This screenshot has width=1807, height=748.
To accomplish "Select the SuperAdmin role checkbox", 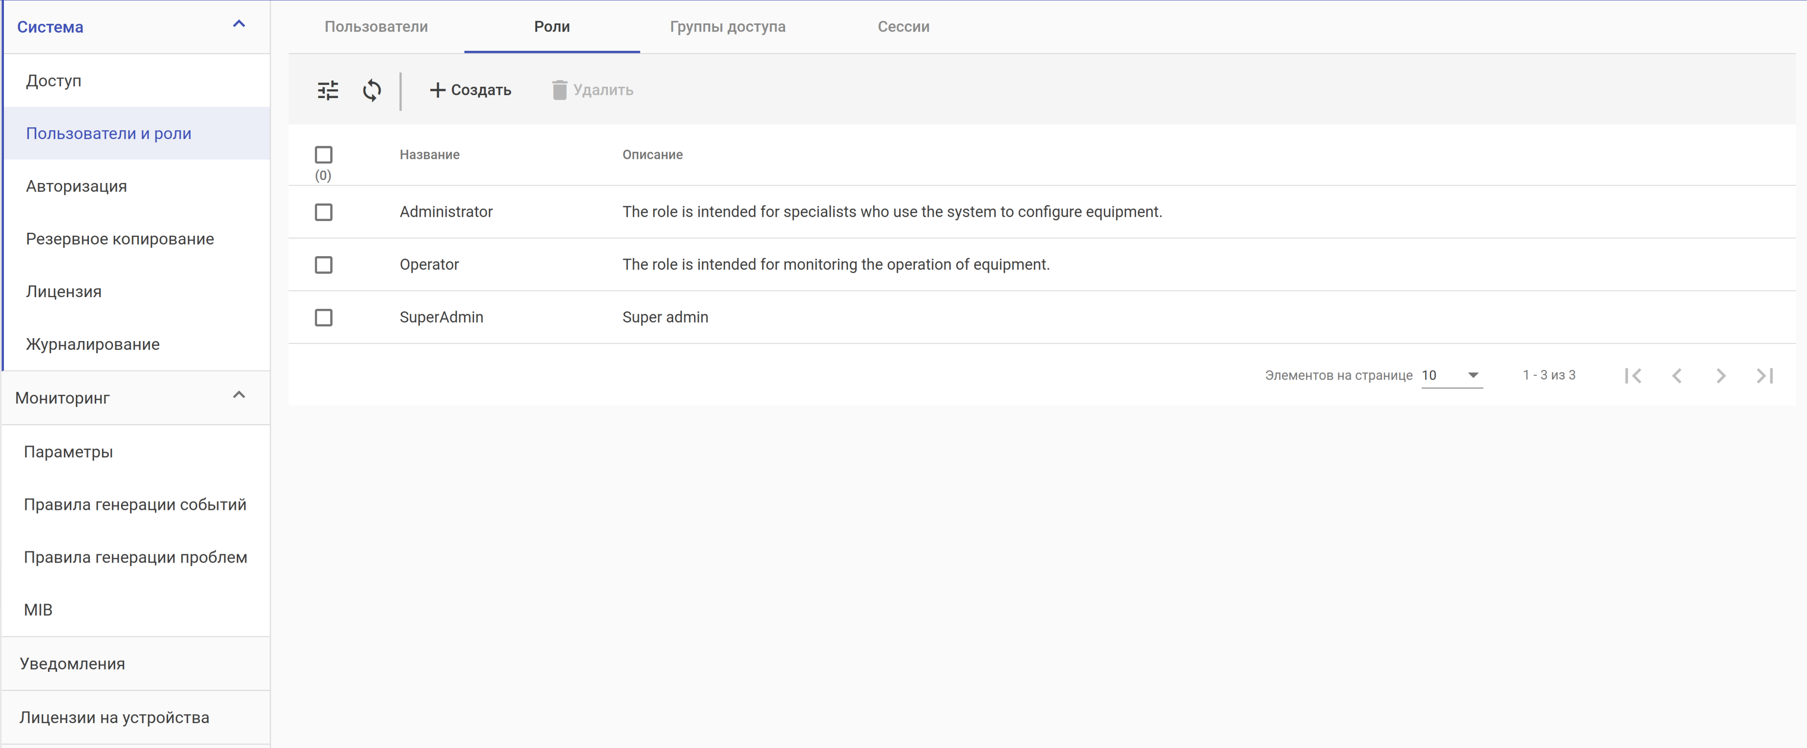I will pos(323,318).
